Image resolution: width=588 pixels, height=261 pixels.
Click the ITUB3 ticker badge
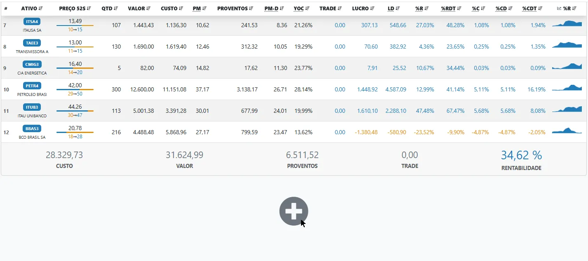(32, 107)
